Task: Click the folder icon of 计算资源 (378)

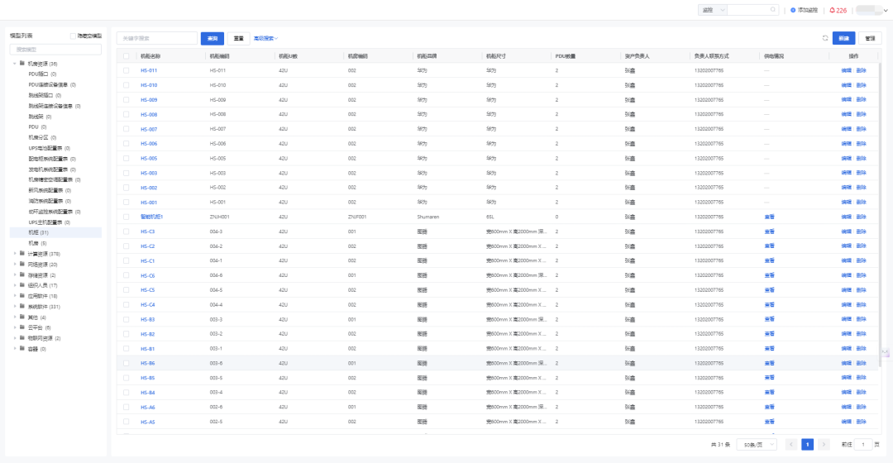Action: (22, 254)
